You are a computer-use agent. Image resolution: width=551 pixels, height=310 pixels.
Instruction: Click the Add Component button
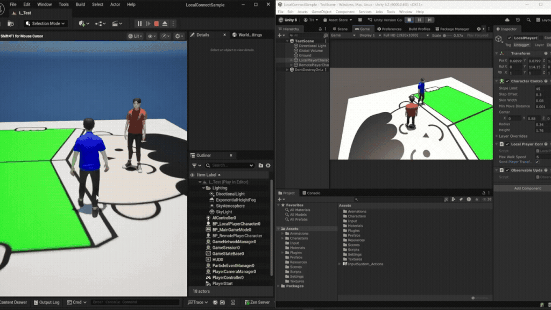point(527,188)
